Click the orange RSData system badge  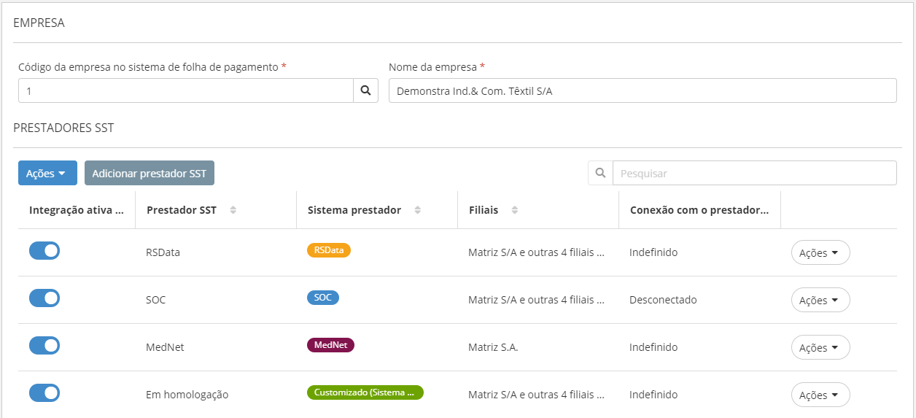coord(329,250)
